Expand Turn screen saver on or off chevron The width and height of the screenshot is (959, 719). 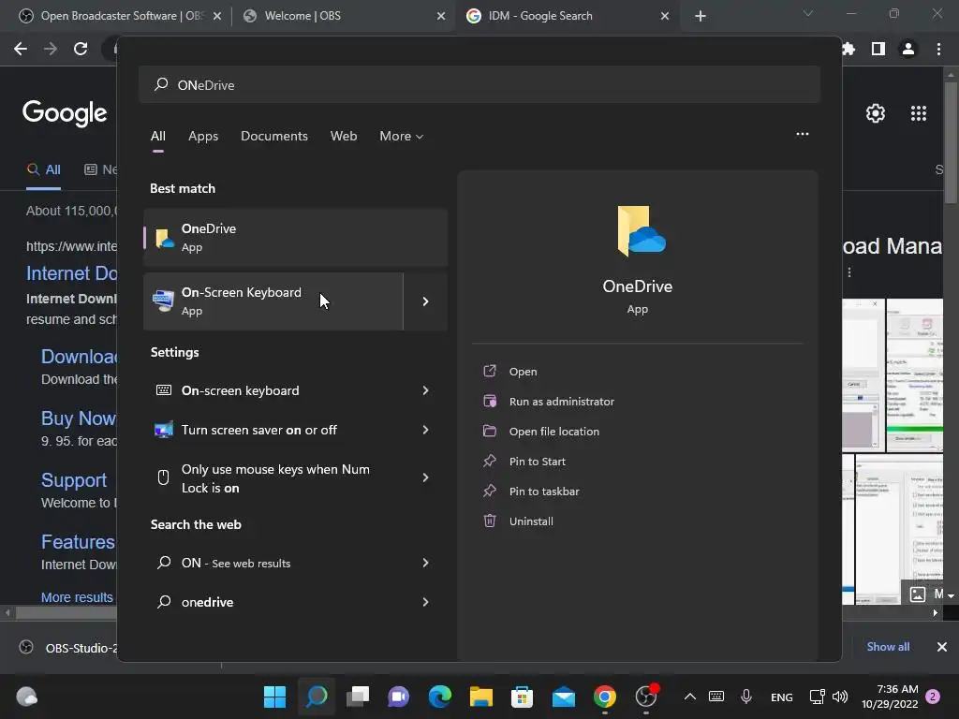(426, 430)
